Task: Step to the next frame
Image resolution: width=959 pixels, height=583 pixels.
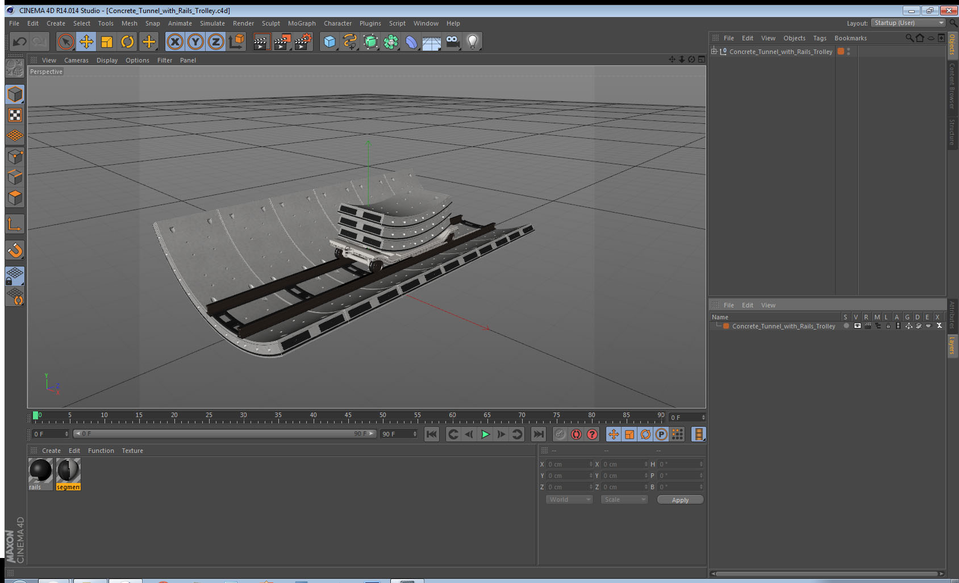Action: pos(501,434)
